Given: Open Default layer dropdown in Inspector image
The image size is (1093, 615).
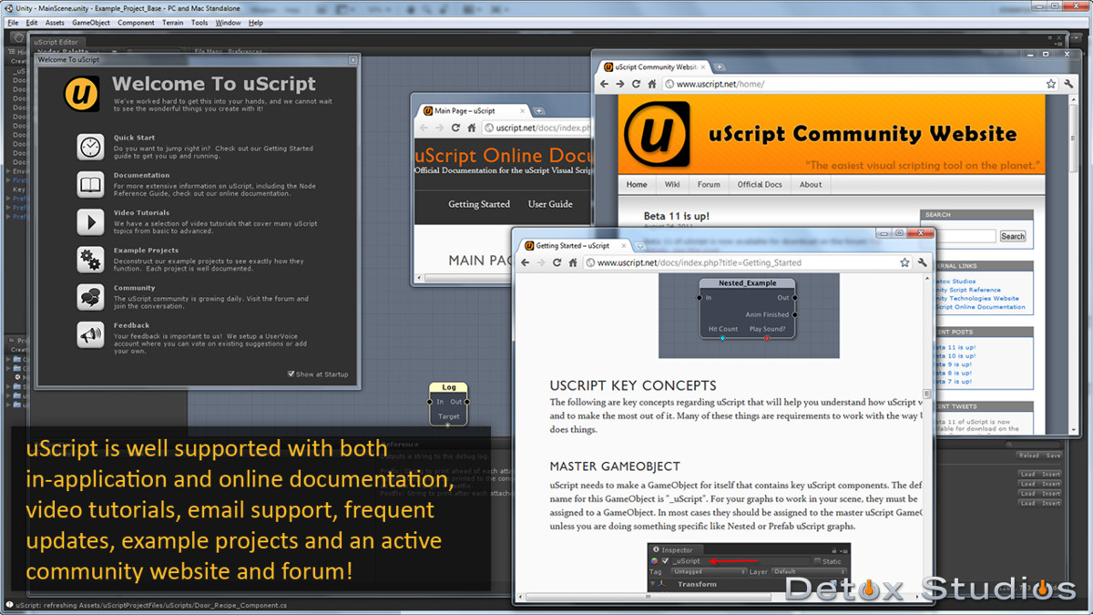Looking at the screenshot, I should point(809,571).
